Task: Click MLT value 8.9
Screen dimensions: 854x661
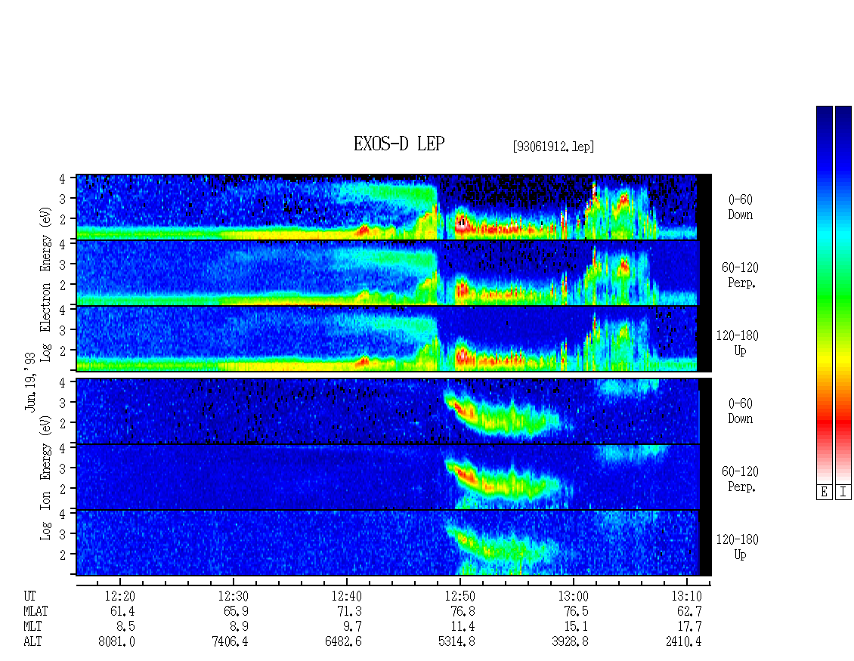Action: 239,627
